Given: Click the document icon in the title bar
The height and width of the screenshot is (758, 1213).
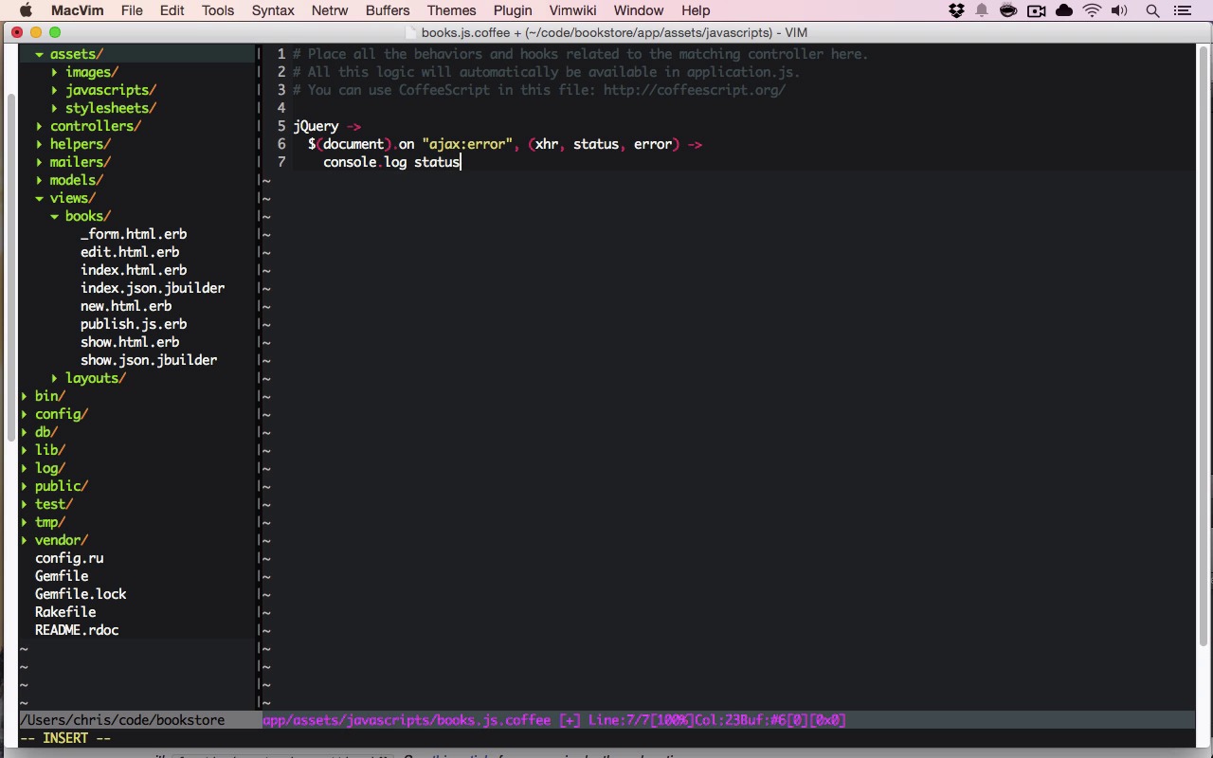Looking at the screenshot, I should pyautogui.click(x=411, y=32).
